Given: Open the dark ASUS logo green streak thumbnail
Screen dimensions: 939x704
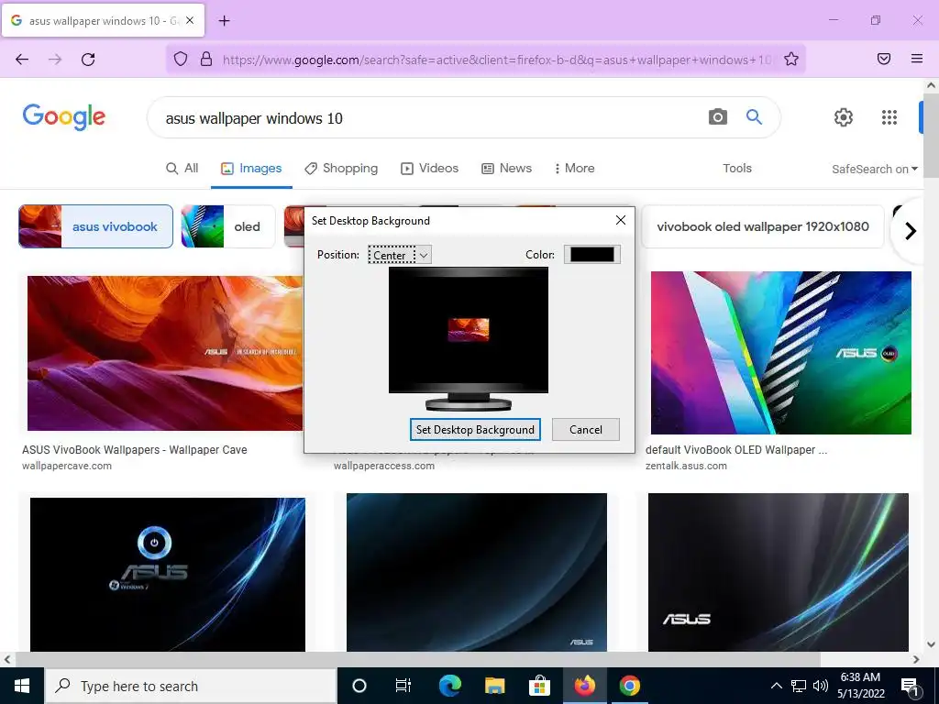Looking at the screenshot, I should point(779,572).
